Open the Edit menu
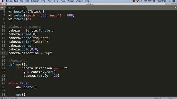Viewport: 177px width, 99px height. click(x=27, y=1)
